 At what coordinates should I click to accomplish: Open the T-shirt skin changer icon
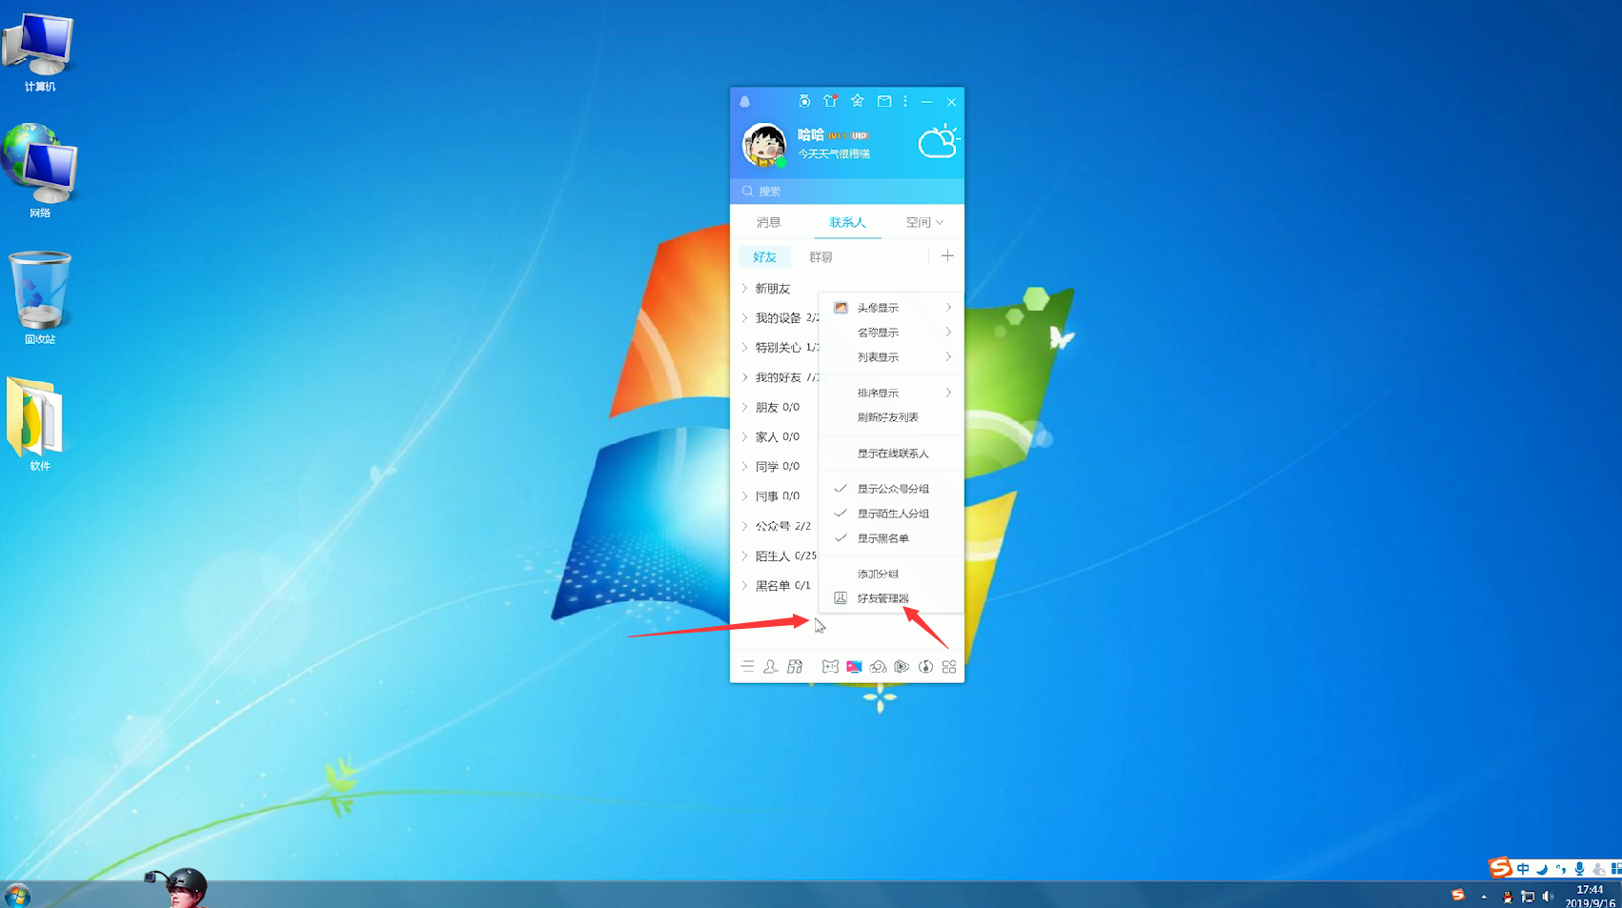click(830, 101)
